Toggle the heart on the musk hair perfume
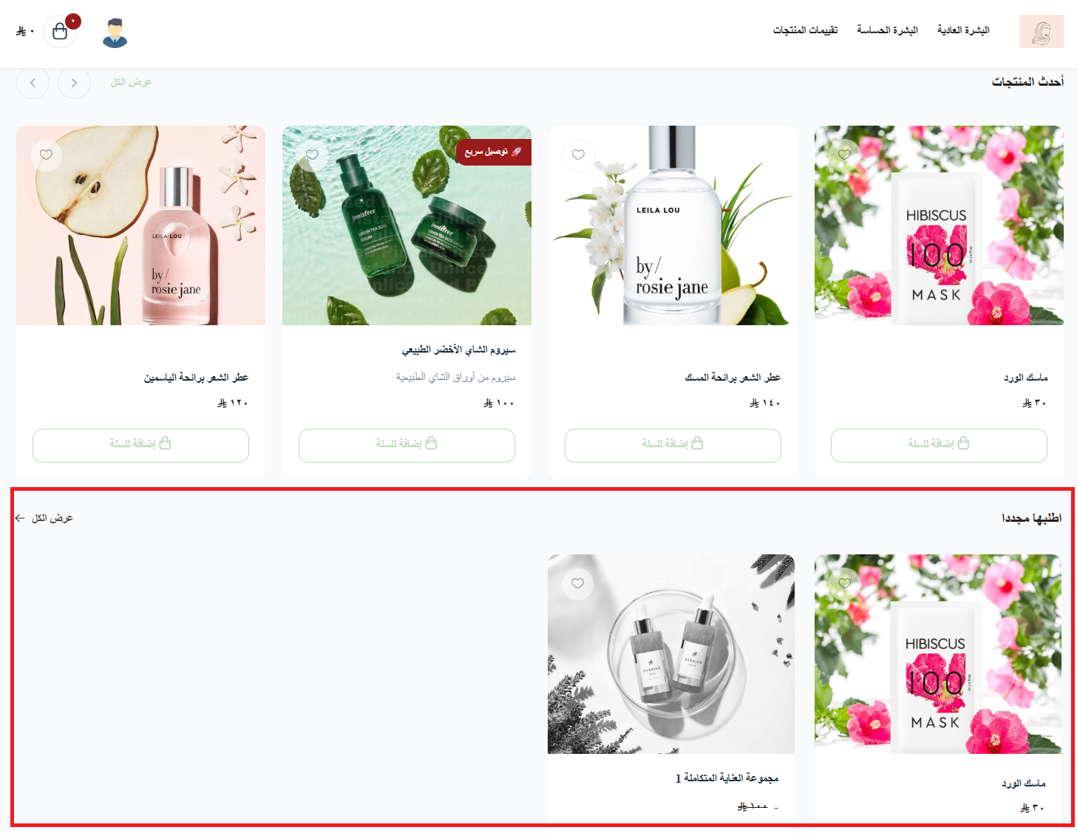Image resolution: width=1077 pixels, height=833 pixels. tap(578, 154)
